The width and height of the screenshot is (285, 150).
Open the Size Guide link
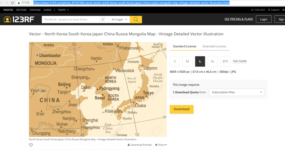click(240, 61)
